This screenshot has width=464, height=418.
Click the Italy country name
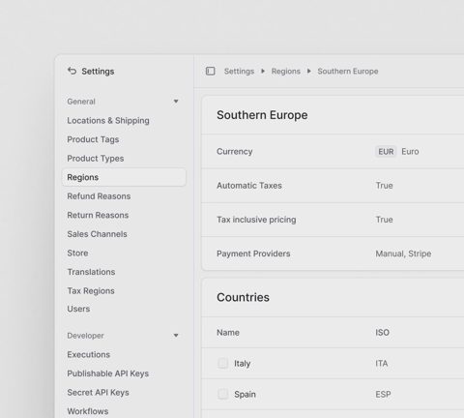point(242,364)
